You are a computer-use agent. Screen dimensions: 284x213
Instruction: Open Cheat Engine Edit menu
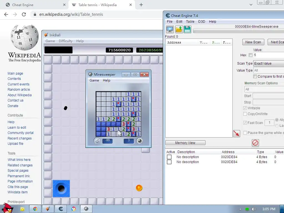click(179, 22)
